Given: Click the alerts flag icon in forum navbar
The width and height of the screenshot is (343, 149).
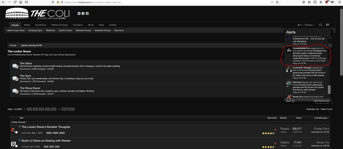Looking at the screenshot, I should pyautogui.click(x=327, y=25).
